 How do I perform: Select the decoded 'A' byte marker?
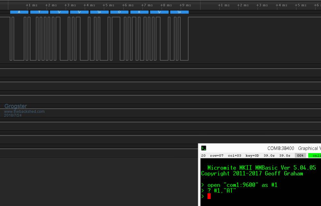[19, 12]
